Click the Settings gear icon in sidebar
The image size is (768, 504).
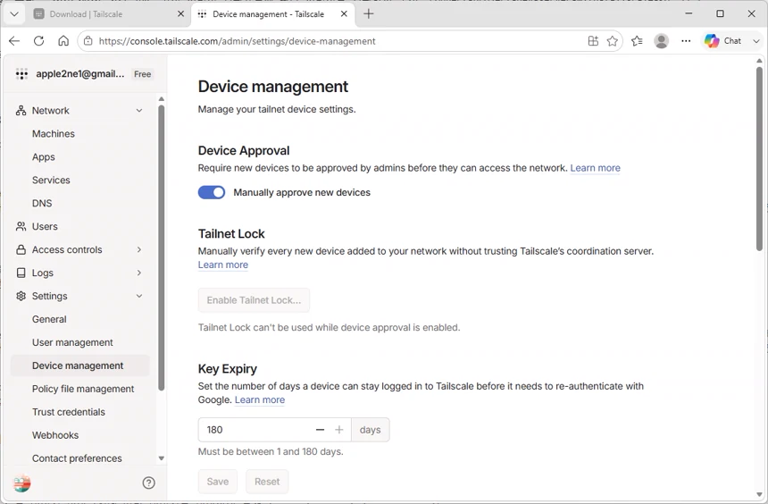pyautogui.click(x=21, y=296)
